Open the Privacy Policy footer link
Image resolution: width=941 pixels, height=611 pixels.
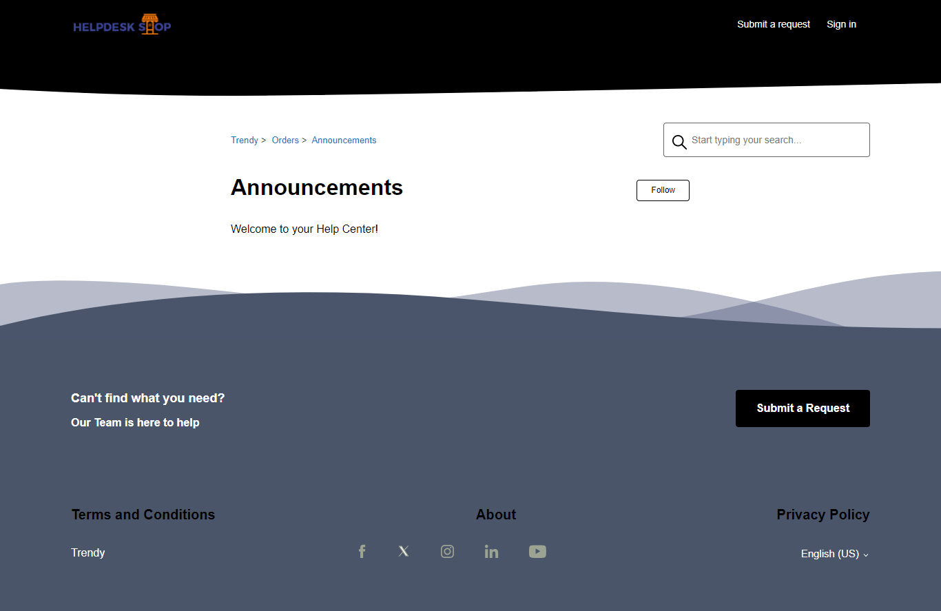823,515
